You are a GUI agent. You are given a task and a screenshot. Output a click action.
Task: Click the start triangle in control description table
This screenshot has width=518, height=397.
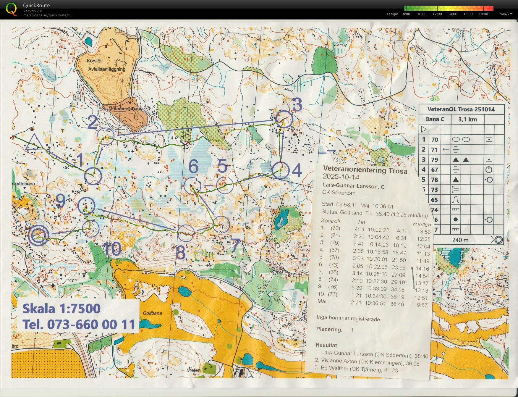(x=424, y=129)
